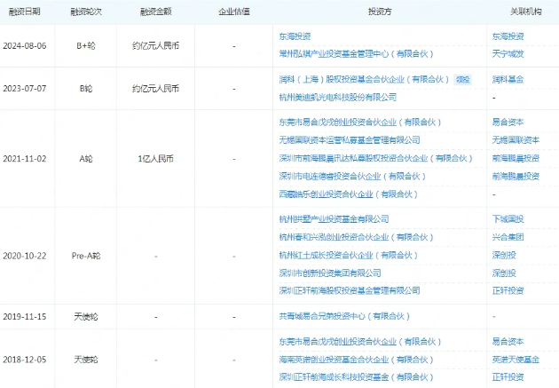559x388 pixels.
Task: Open the 深圳市前海鹏晨讯达私募股权投资合伙企业 link
Action: point(375,158)
